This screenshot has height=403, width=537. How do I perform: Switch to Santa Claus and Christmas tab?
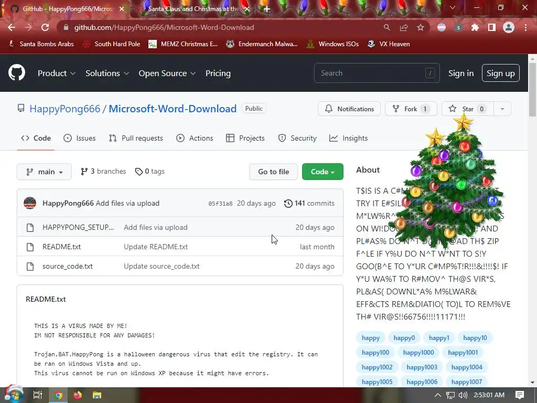point(194,9)
